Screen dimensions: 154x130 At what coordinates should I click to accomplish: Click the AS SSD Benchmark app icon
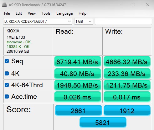click(x=4, y=5)
